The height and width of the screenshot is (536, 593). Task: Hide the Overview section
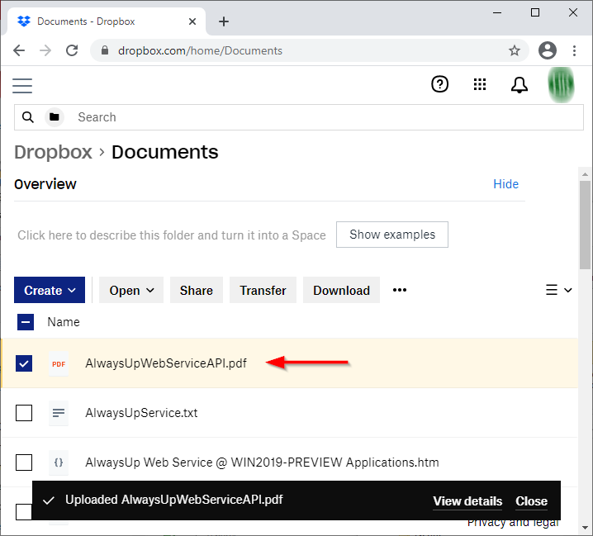505,184
